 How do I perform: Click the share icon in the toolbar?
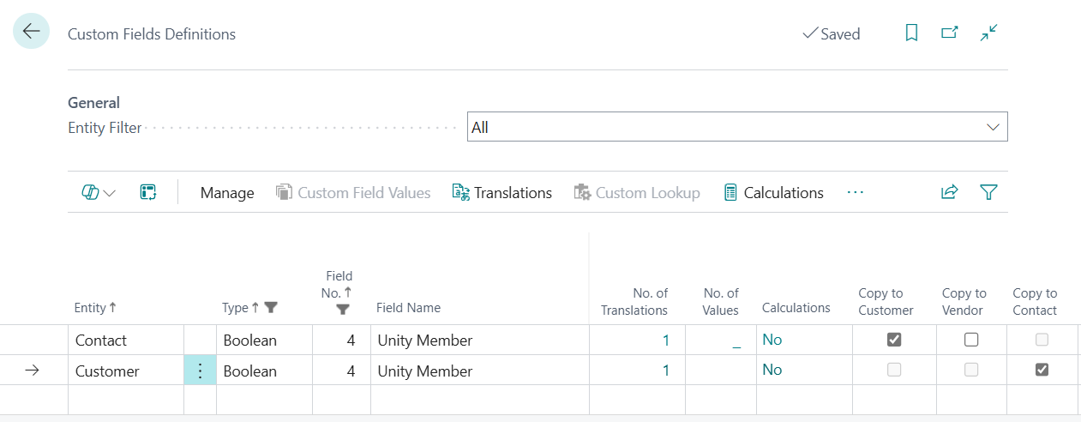point(949,193)
